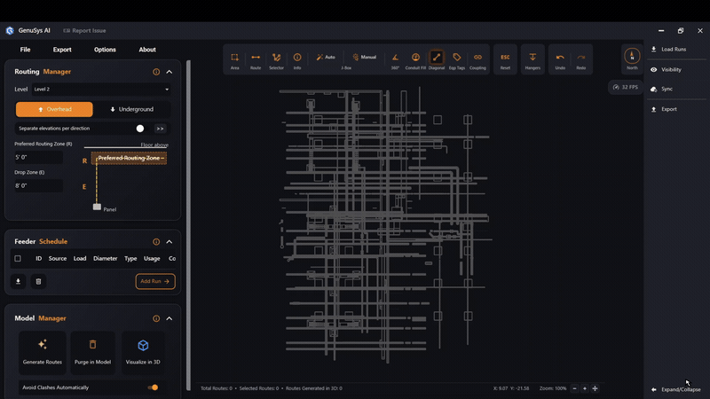Screen dimensions: 710x399
Task: Click left panel vertical scrollbar
Action: pyautogui.click(x=188, y=225)
